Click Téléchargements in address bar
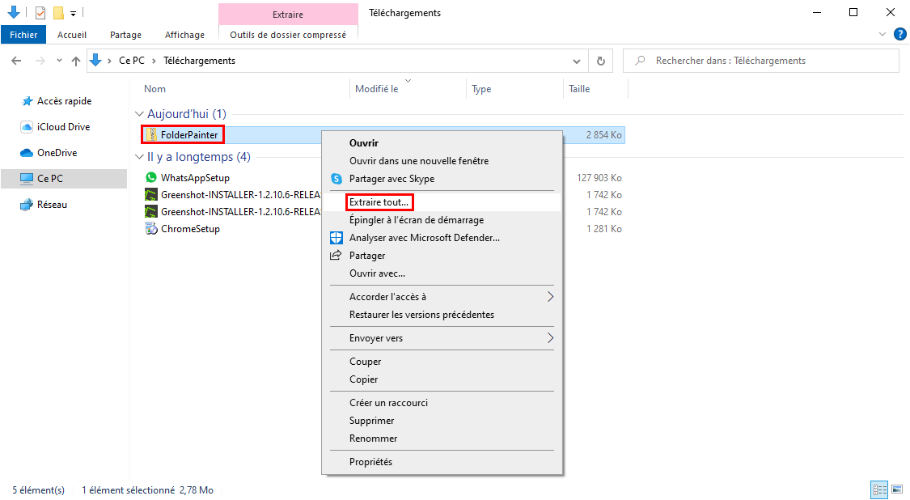Viewport: 910px width, 500px height. pos(199,61)
